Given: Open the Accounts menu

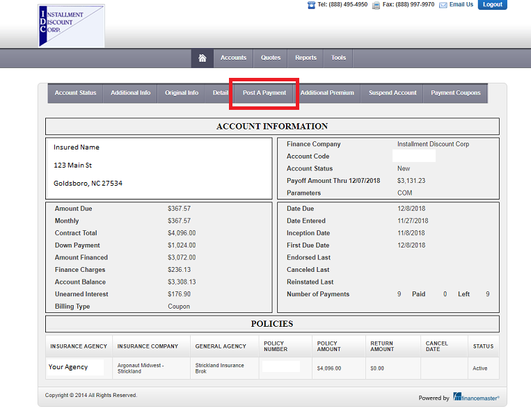Looking at the screenshot, I should click(x=233, y=58).
